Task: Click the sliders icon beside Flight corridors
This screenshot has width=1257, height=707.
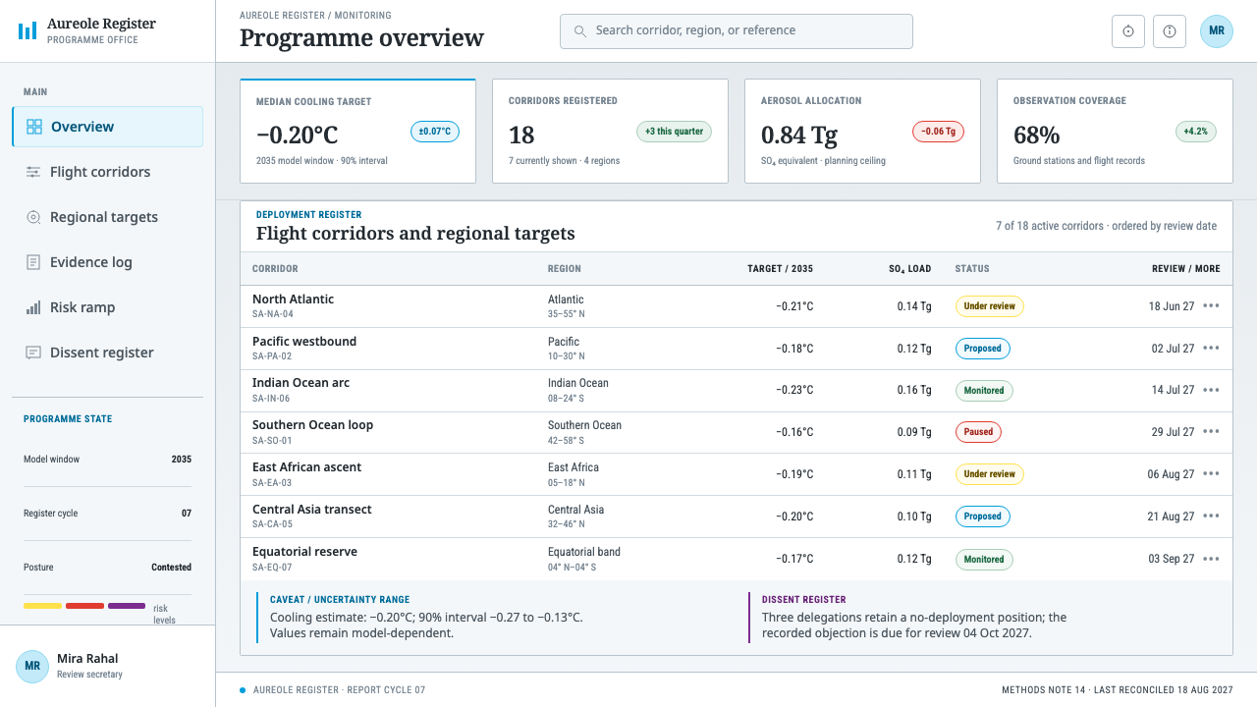Action: point(33,172)
